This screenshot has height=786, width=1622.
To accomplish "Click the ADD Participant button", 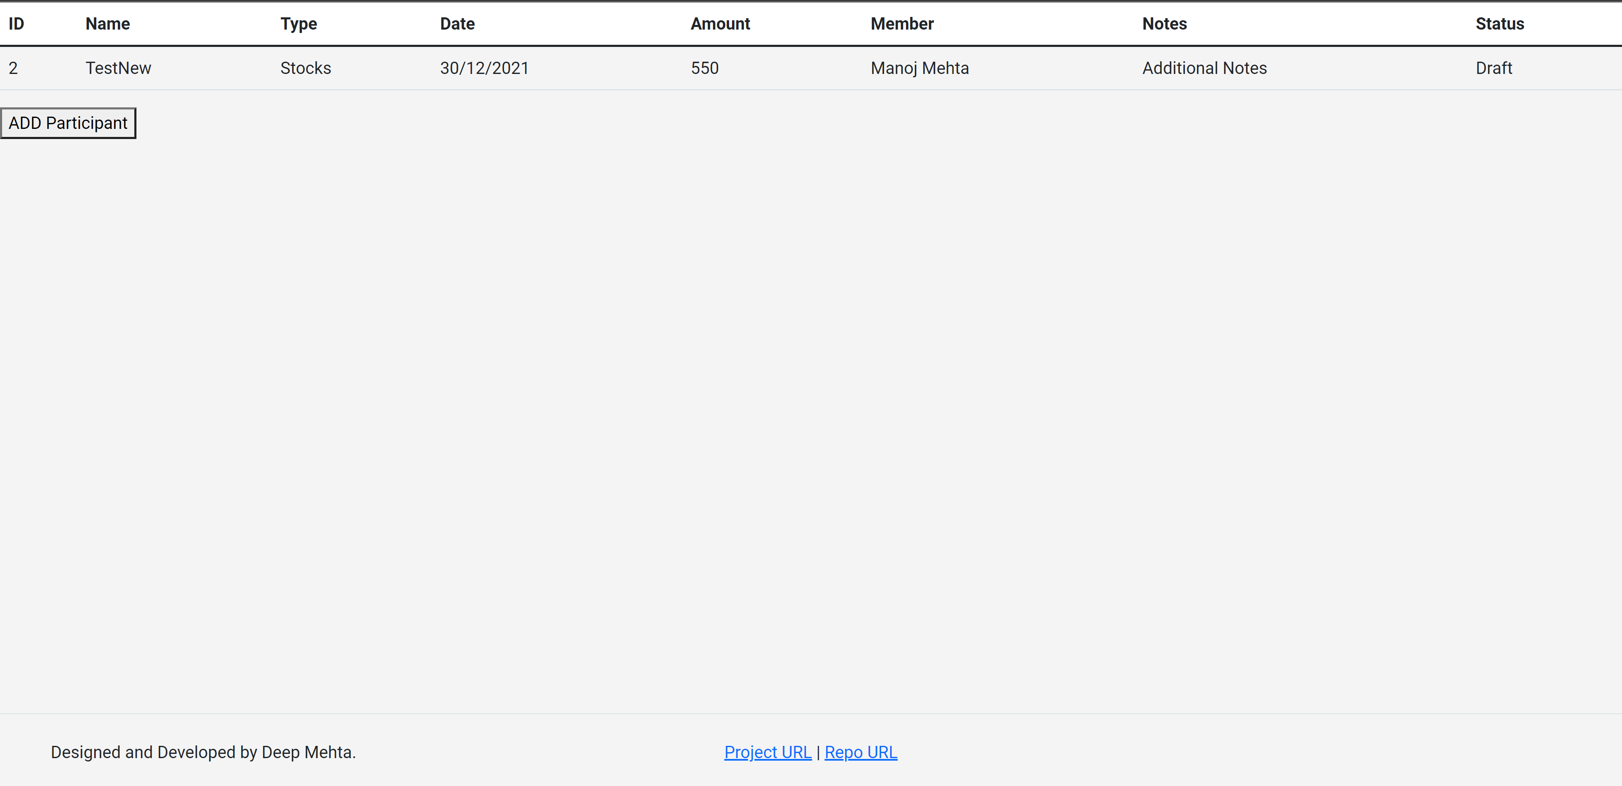I will pos(68,123).
